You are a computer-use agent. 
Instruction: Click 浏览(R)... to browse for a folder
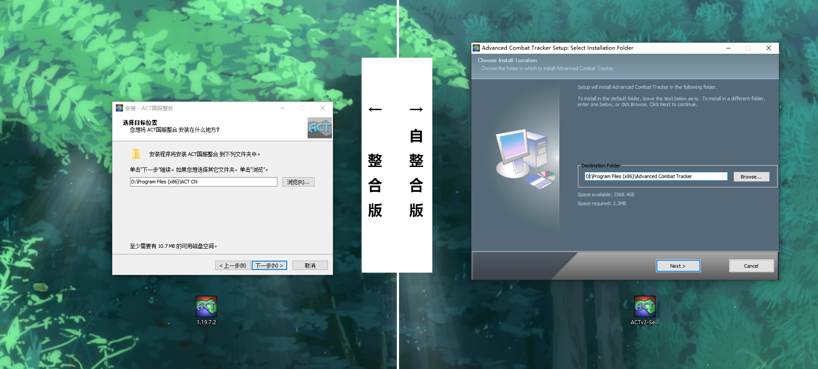pos(298,182)
